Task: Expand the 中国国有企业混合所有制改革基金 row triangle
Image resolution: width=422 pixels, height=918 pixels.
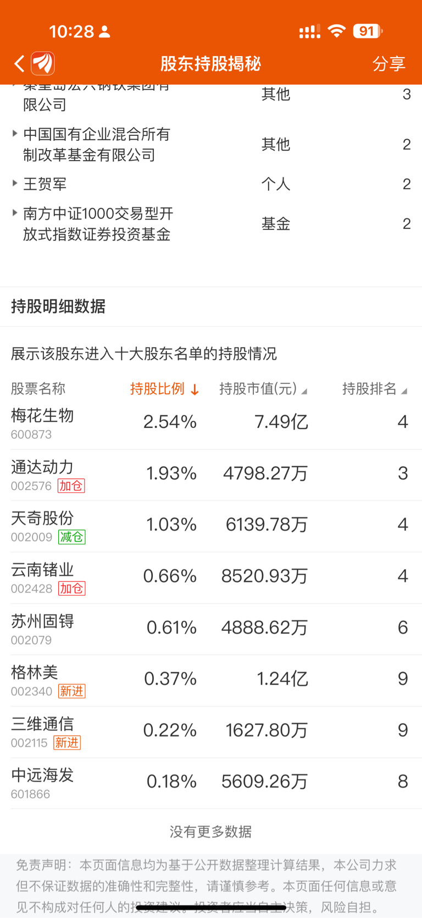Action: (15, 134)
